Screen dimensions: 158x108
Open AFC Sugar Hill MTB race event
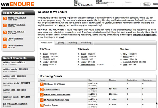pos(54,84)
